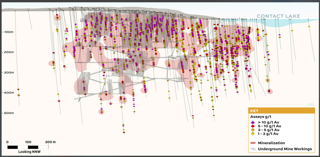Select the orange KEY header bar
Viewport: 320px width, 157px height.
pos(282,111)
